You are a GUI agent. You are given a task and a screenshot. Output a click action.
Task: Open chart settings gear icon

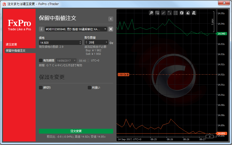point(157,13)
